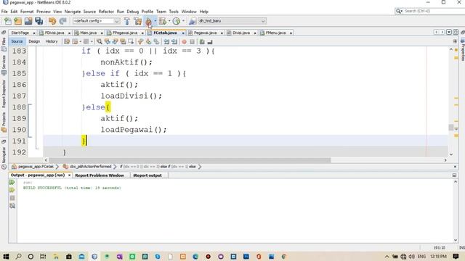This screenshot has width=465, height=261.
Task: Click the Re-run green arrows icon
Action: tap(12, 182)
